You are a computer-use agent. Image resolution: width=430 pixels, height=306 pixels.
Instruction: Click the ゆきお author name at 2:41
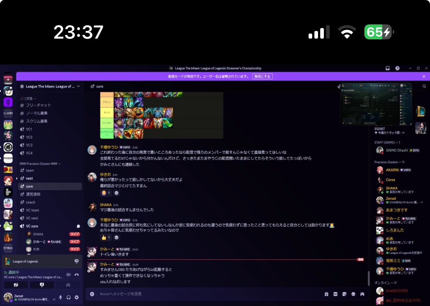(105, 174)
